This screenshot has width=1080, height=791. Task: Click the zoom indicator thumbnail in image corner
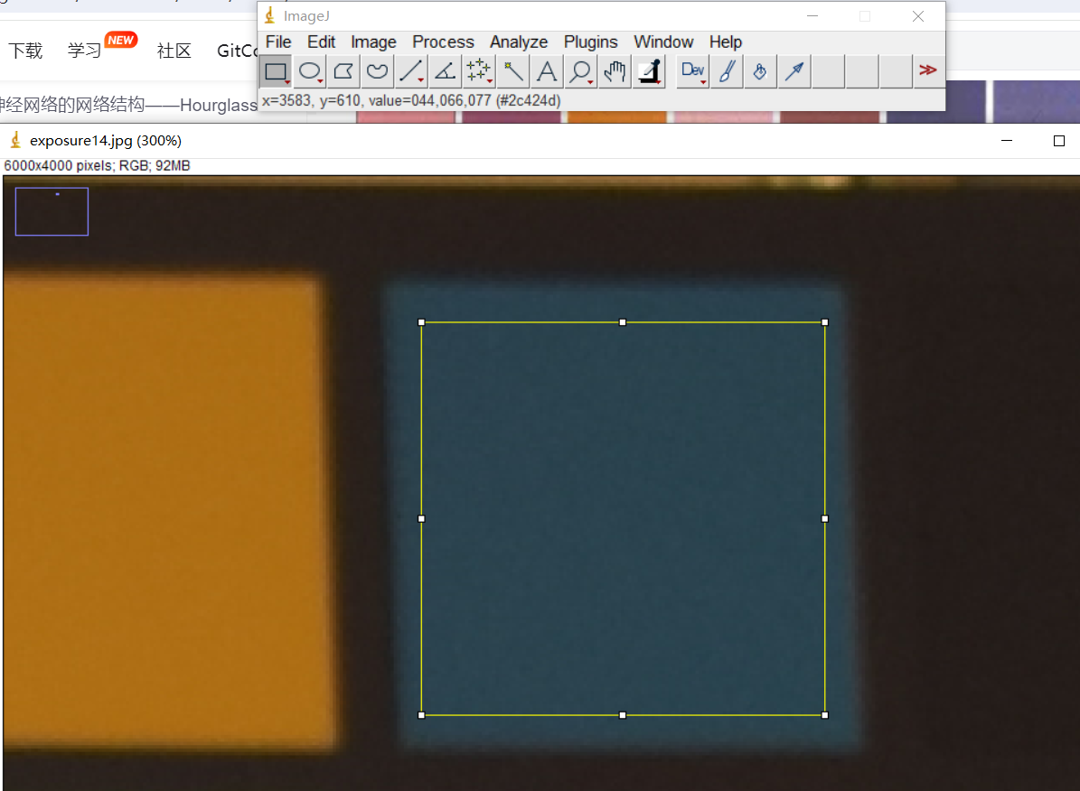(52, 211)
